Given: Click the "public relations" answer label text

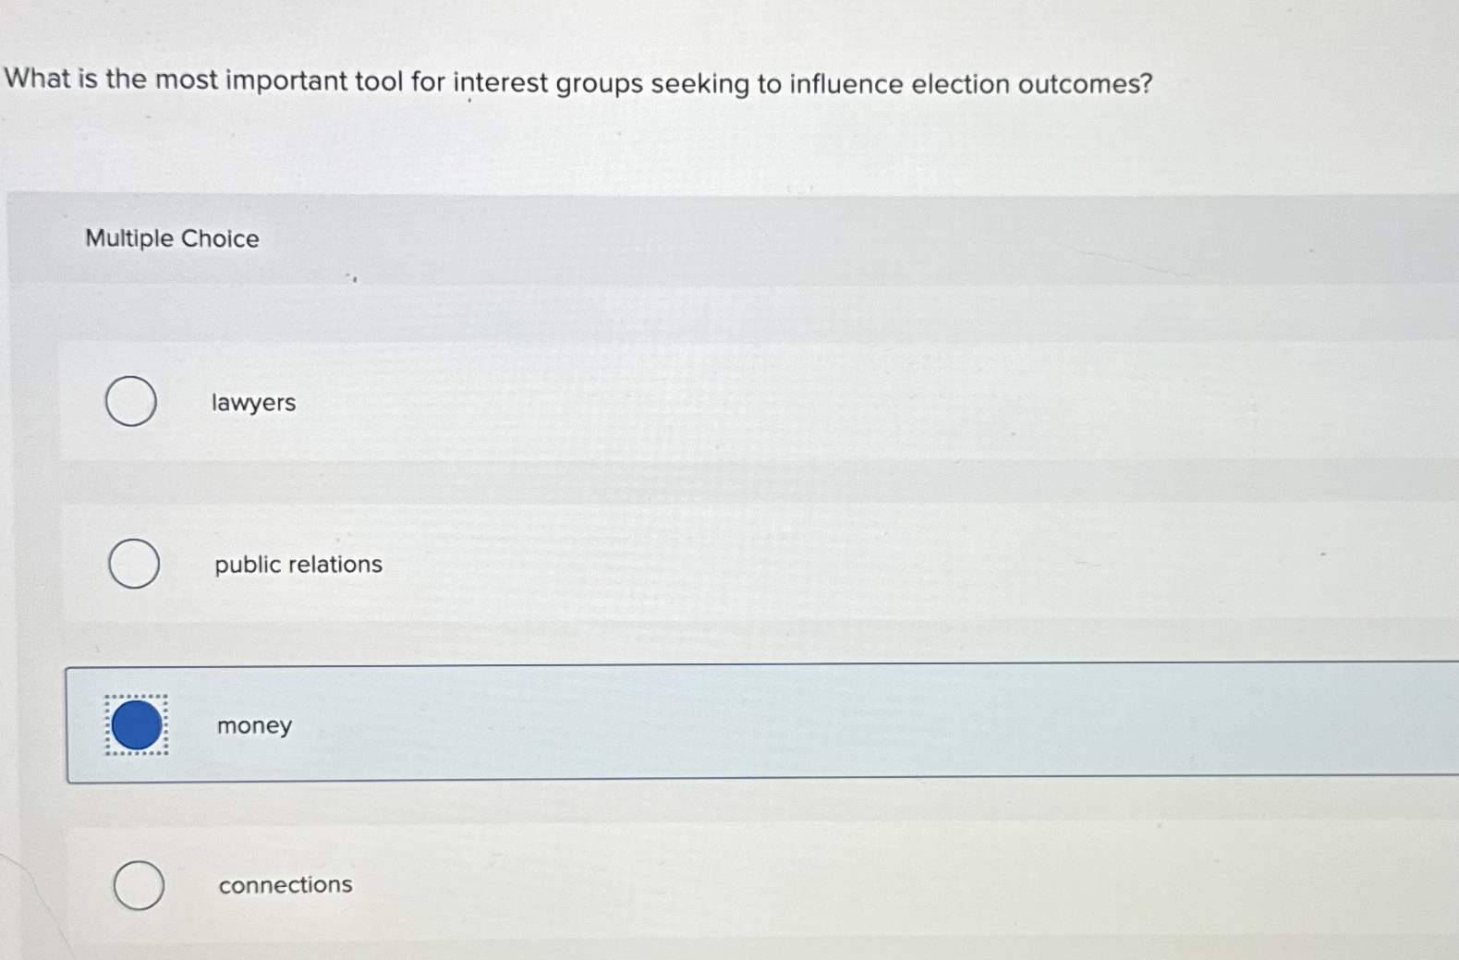Looking at the screenshot, I should click(298, 565).
